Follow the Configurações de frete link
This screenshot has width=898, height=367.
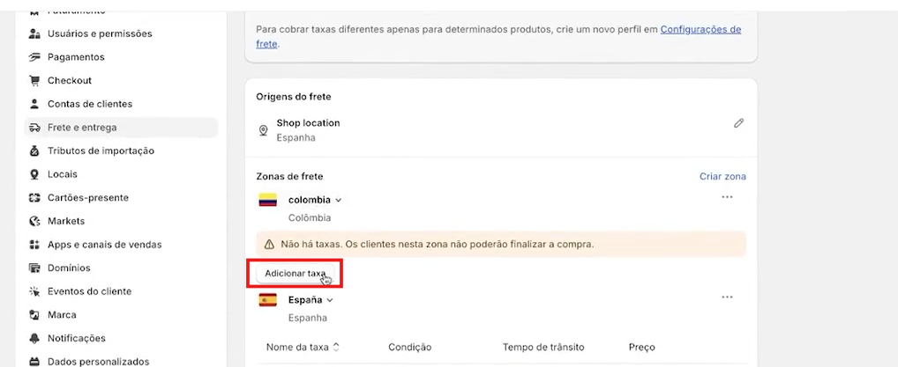(x=700, y=29)
